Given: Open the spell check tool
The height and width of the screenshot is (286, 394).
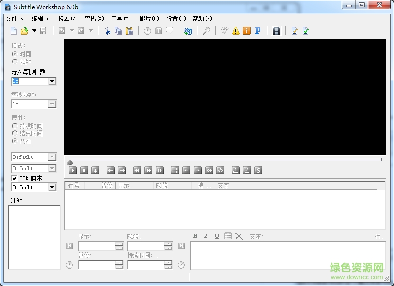Looking at the screenshot, I should pyautogui.click(x=224, y=31).
